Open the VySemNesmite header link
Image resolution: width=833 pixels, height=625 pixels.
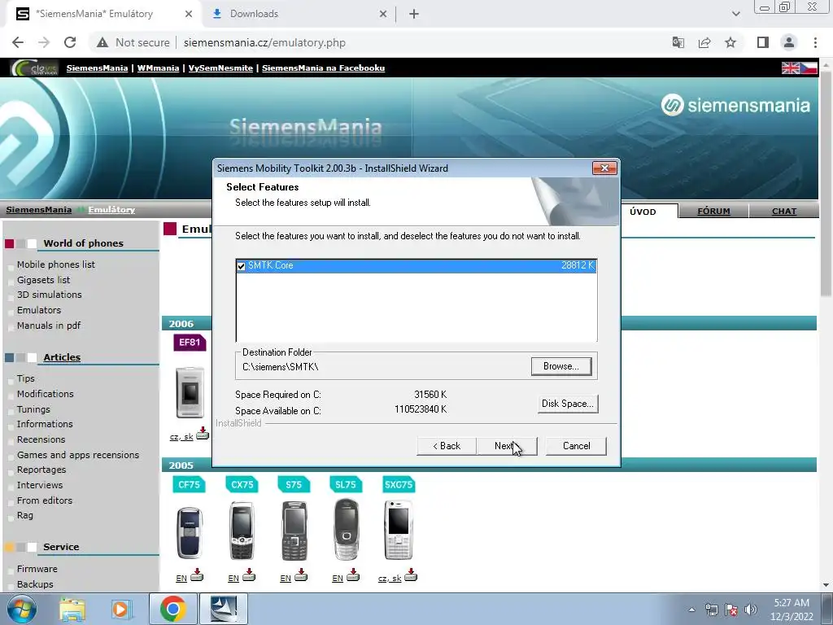click(x=220, y=68)
